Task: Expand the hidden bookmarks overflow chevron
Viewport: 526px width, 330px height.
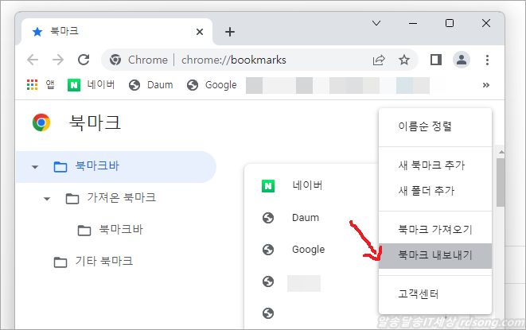Action: point(485,85)
